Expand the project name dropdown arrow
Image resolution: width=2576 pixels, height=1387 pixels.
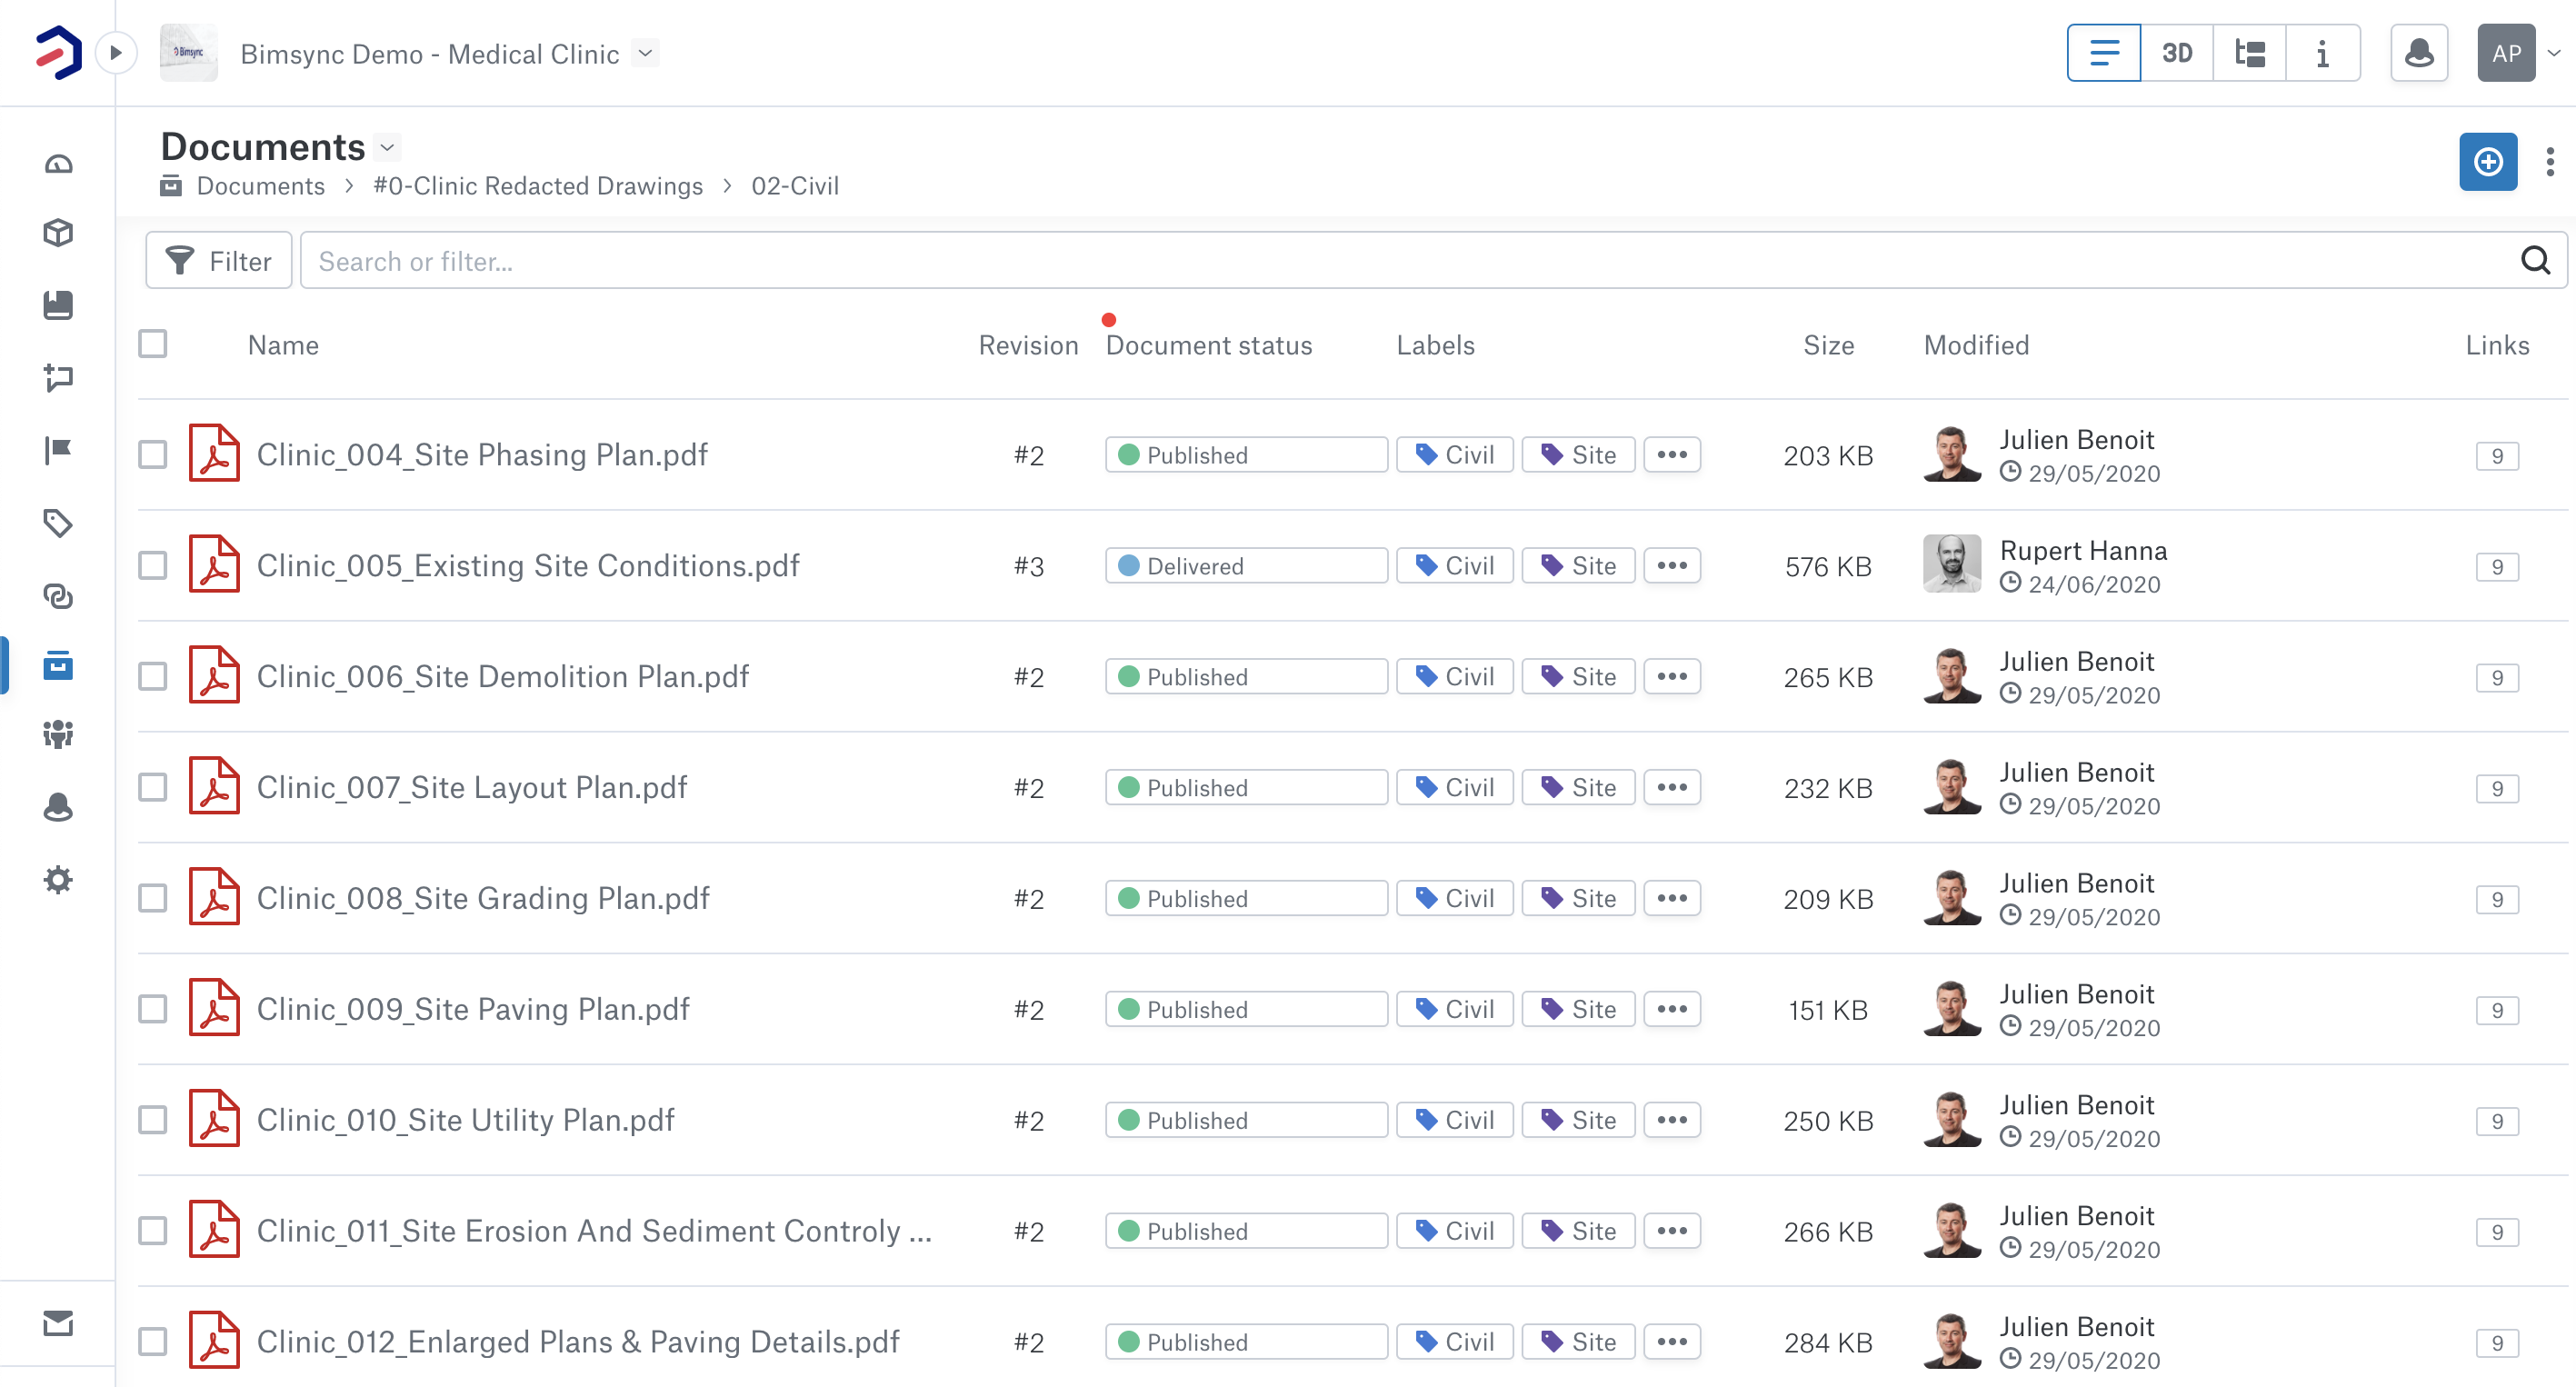(646, 53)
